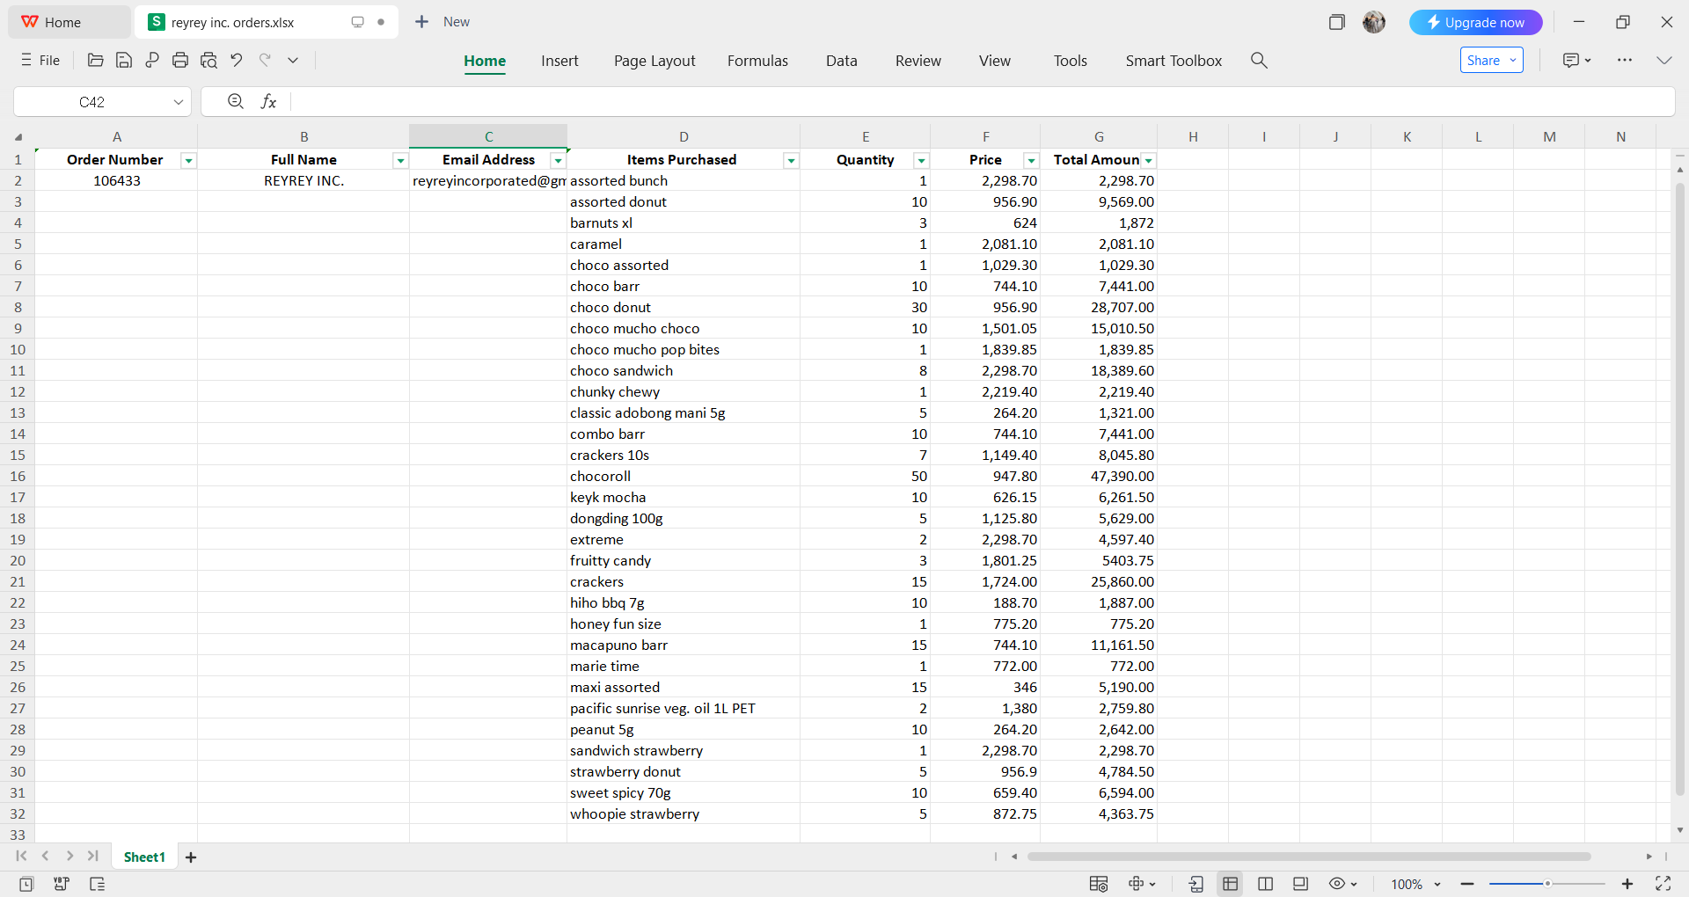Switch to the Review tab

click(x=918, y=61)
